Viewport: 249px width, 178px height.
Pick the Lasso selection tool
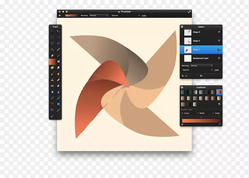52,44
